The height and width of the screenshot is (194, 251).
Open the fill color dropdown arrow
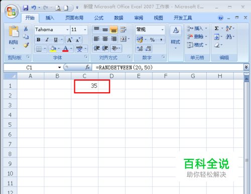tap(59, 49)
